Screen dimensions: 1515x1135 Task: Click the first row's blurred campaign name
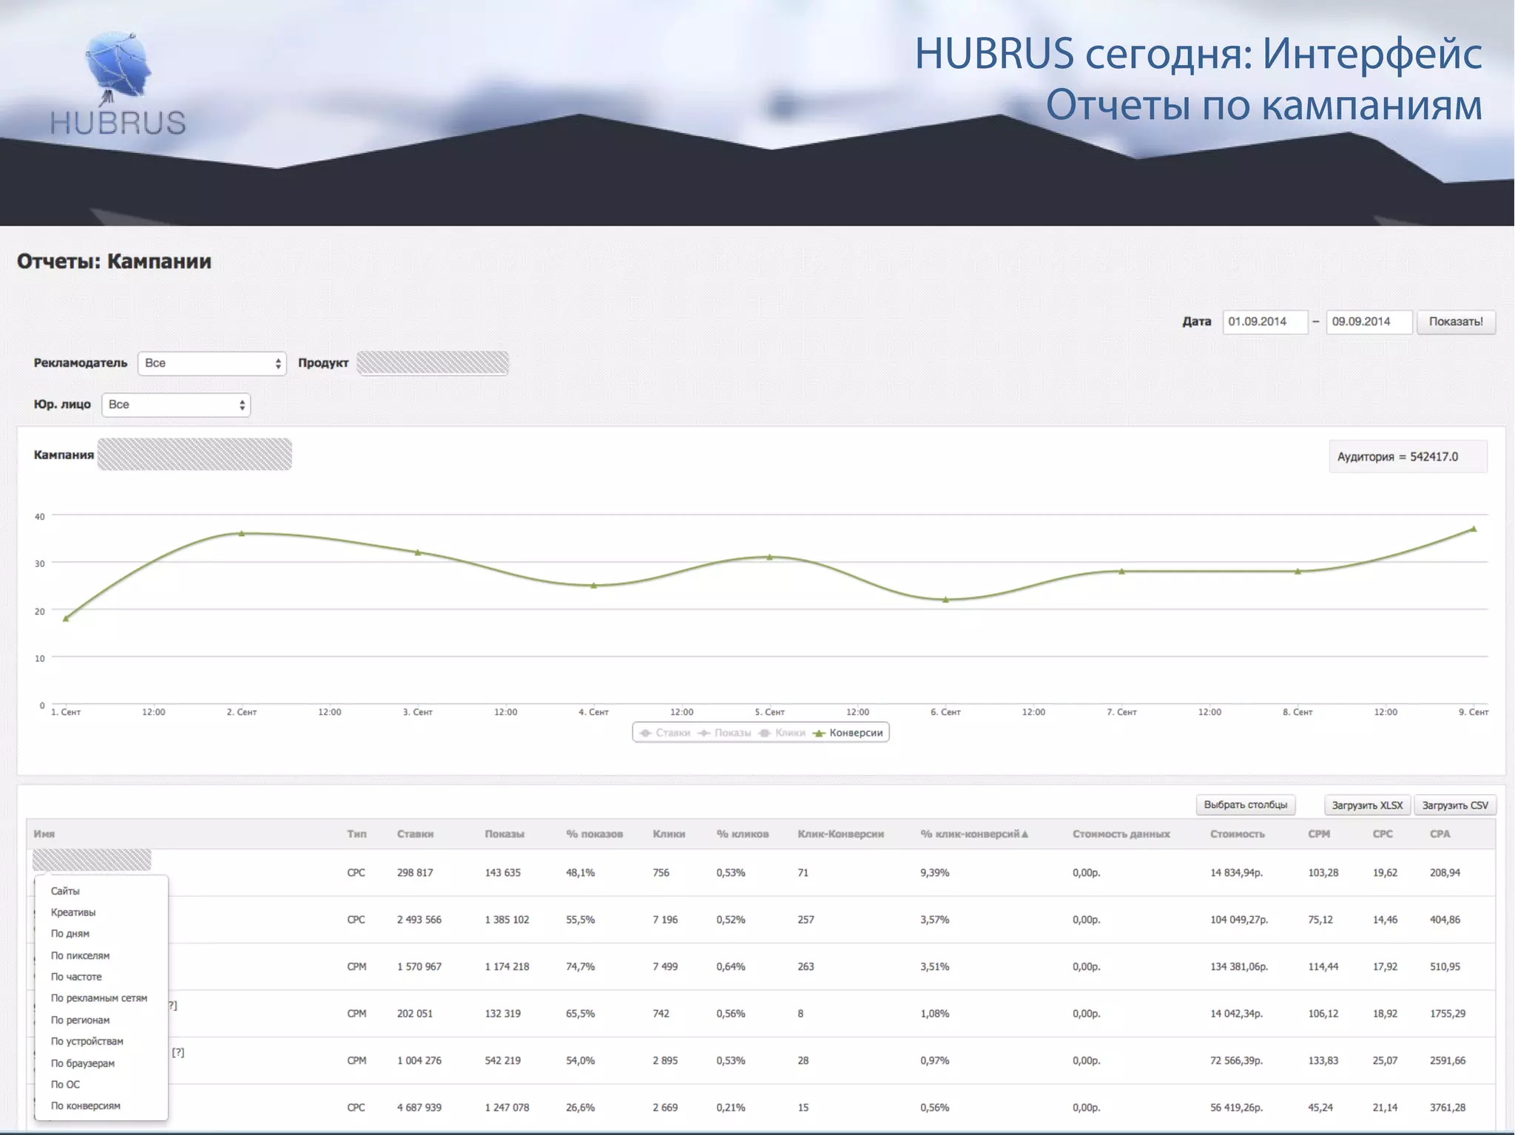[x=92, y=860]
